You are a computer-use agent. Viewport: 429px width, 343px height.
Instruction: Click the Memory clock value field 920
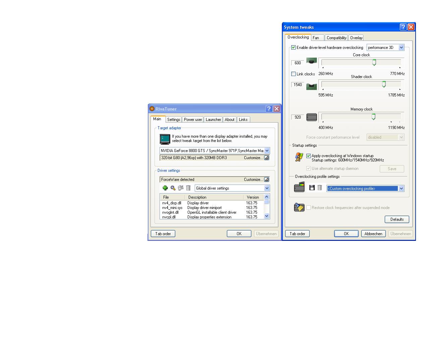[x=298, y=117]
